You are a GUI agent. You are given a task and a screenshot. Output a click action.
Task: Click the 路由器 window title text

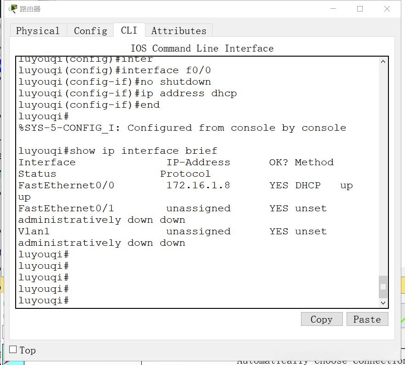[30, 9]
